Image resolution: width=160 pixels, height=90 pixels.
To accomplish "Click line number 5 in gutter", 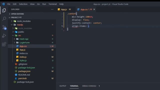I will click(62, 26).
